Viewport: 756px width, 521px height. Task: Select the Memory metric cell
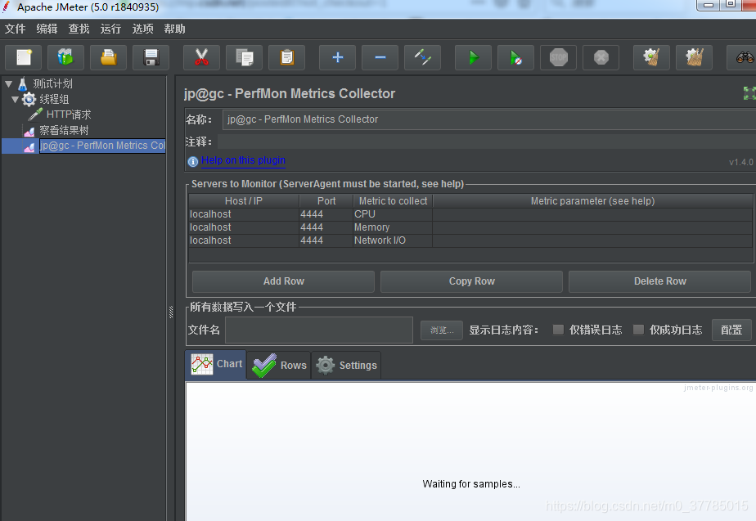click(393, 227)
